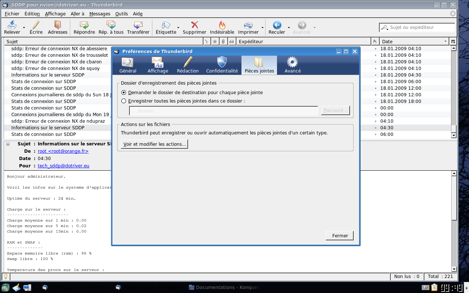Select 'Enregistrer toutes les pièces jointes' option
This screenshot has width=469, height=293.
124,101
